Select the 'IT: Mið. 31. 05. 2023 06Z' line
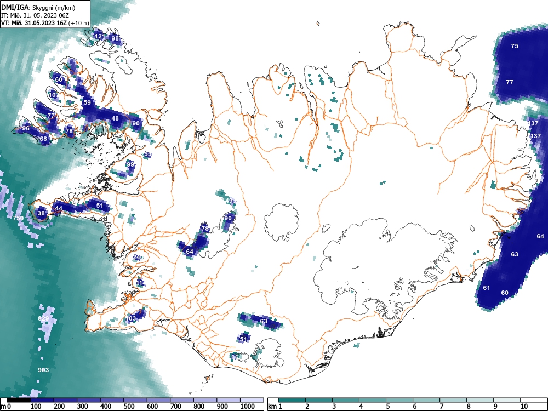 point(35,15)
